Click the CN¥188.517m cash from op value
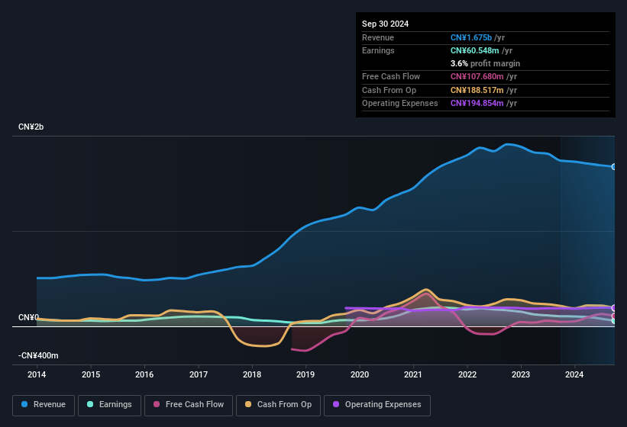The height and width of the screenshot is (427, 627). click(477, 90)
